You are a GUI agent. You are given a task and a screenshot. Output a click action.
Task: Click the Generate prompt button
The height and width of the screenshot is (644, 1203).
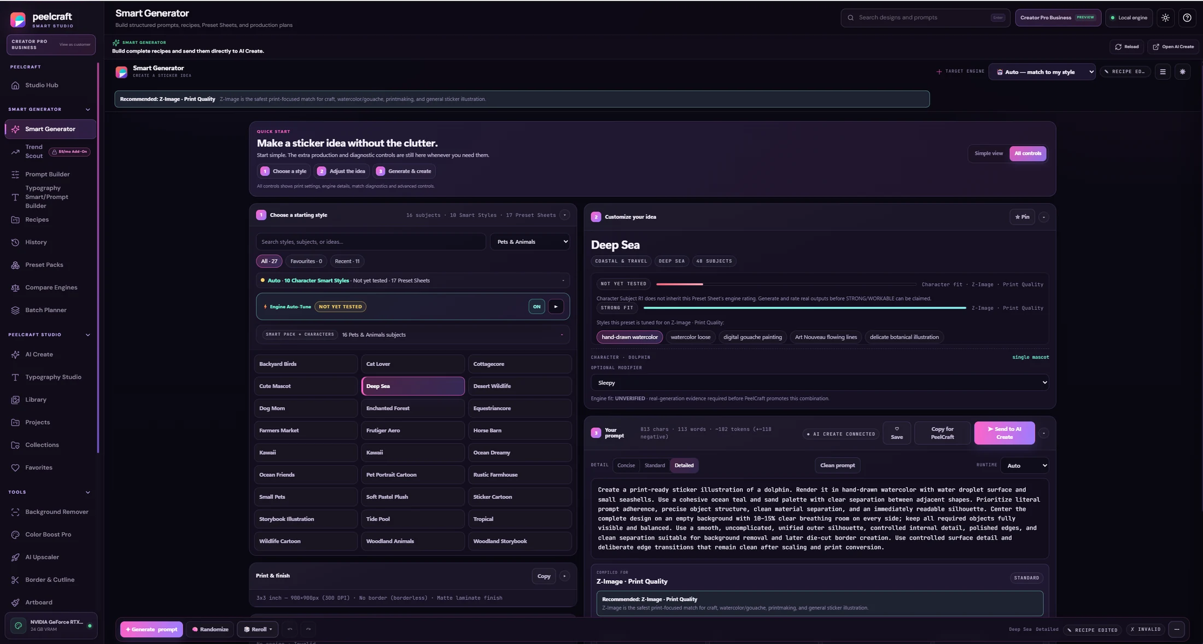coord(151,629)
